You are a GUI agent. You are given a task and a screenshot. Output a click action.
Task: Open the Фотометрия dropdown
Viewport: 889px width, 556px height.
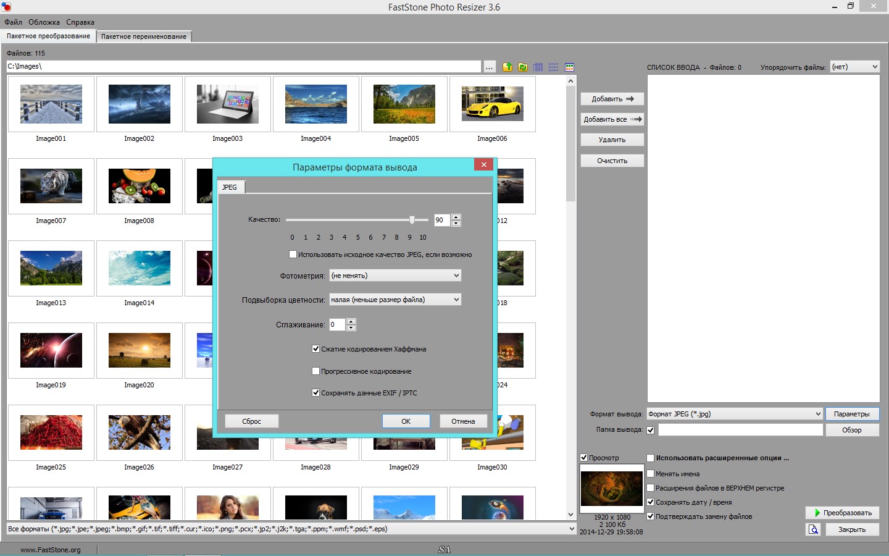pyautogui.click(x=395, y=276)
